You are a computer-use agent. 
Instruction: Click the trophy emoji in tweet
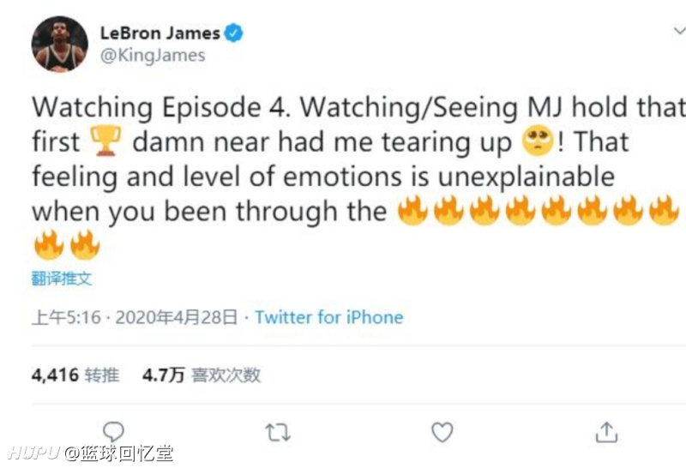click(x=105, y=141)
